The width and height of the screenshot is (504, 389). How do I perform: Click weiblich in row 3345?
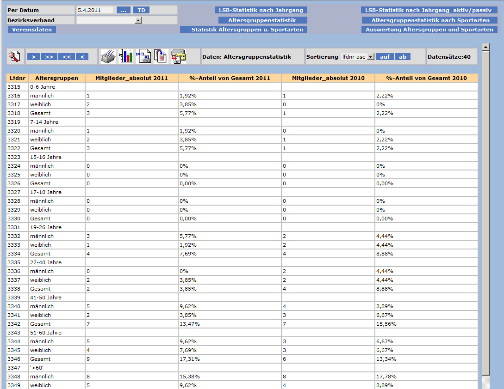click(57, 350)
